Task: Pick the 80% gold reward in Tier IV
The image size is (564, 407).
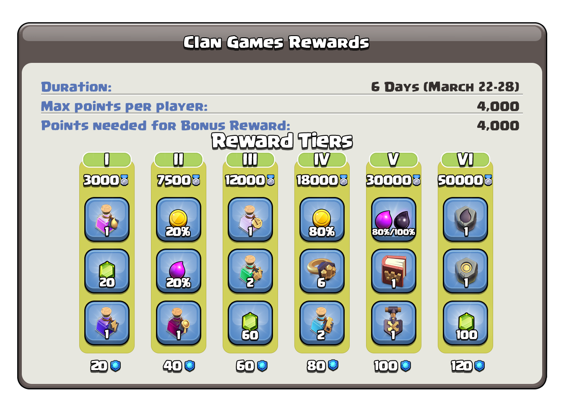Action: [322, 220]
